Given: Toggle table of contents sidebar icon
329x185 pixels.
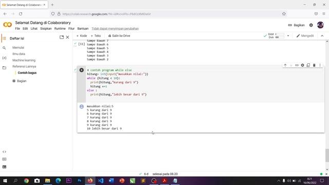Looking at the screenshot, I should [x=4, y=39].
